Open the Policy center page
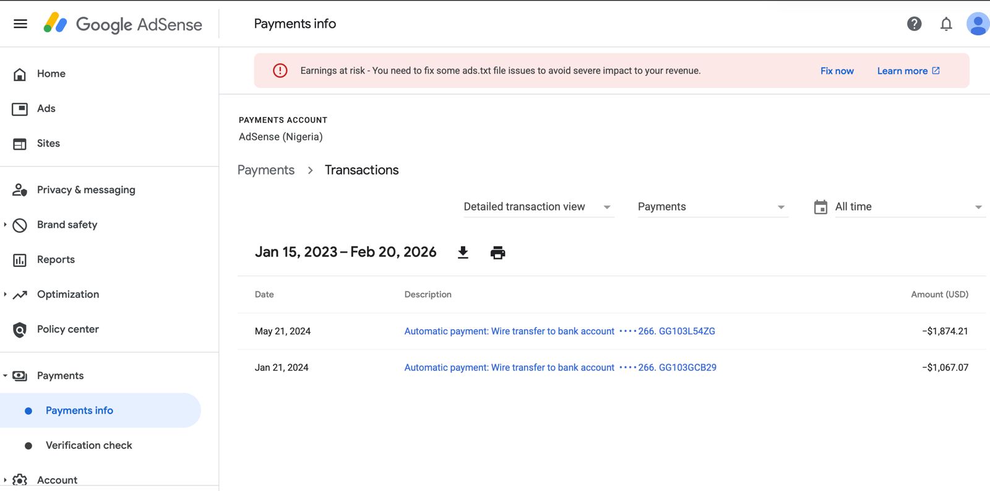990x491 pixels. pyautogui.click(x=67, y=329)
